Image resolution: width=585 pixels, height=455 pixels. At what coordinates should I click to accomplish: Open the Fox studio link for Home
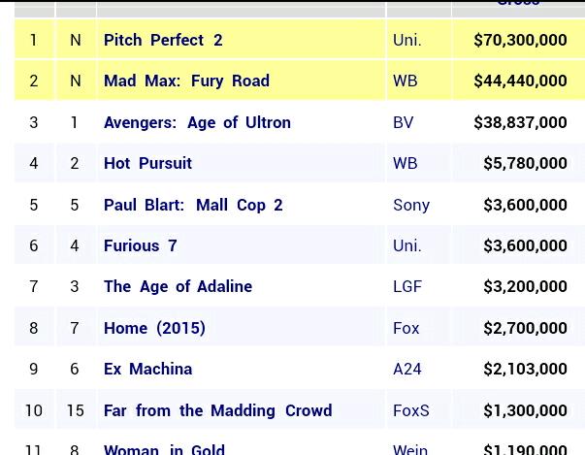406,328
